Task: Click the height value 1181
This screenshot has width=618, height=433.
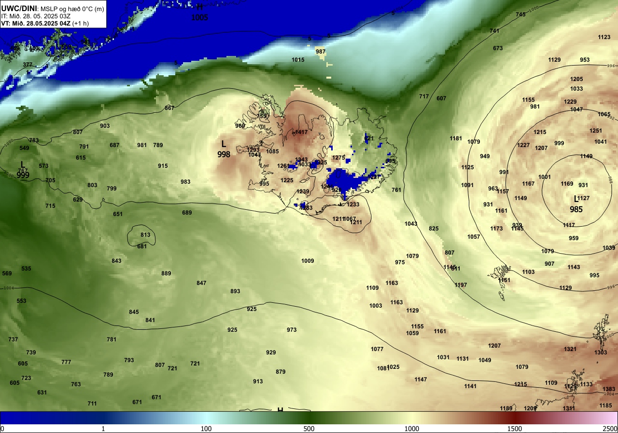Action: pyautogui.click(x=456, y=138)
